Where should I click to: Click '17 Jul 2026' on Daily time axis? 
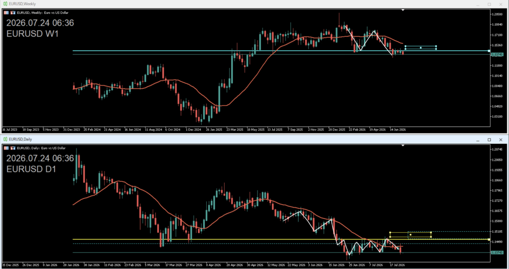click(397, 265)
